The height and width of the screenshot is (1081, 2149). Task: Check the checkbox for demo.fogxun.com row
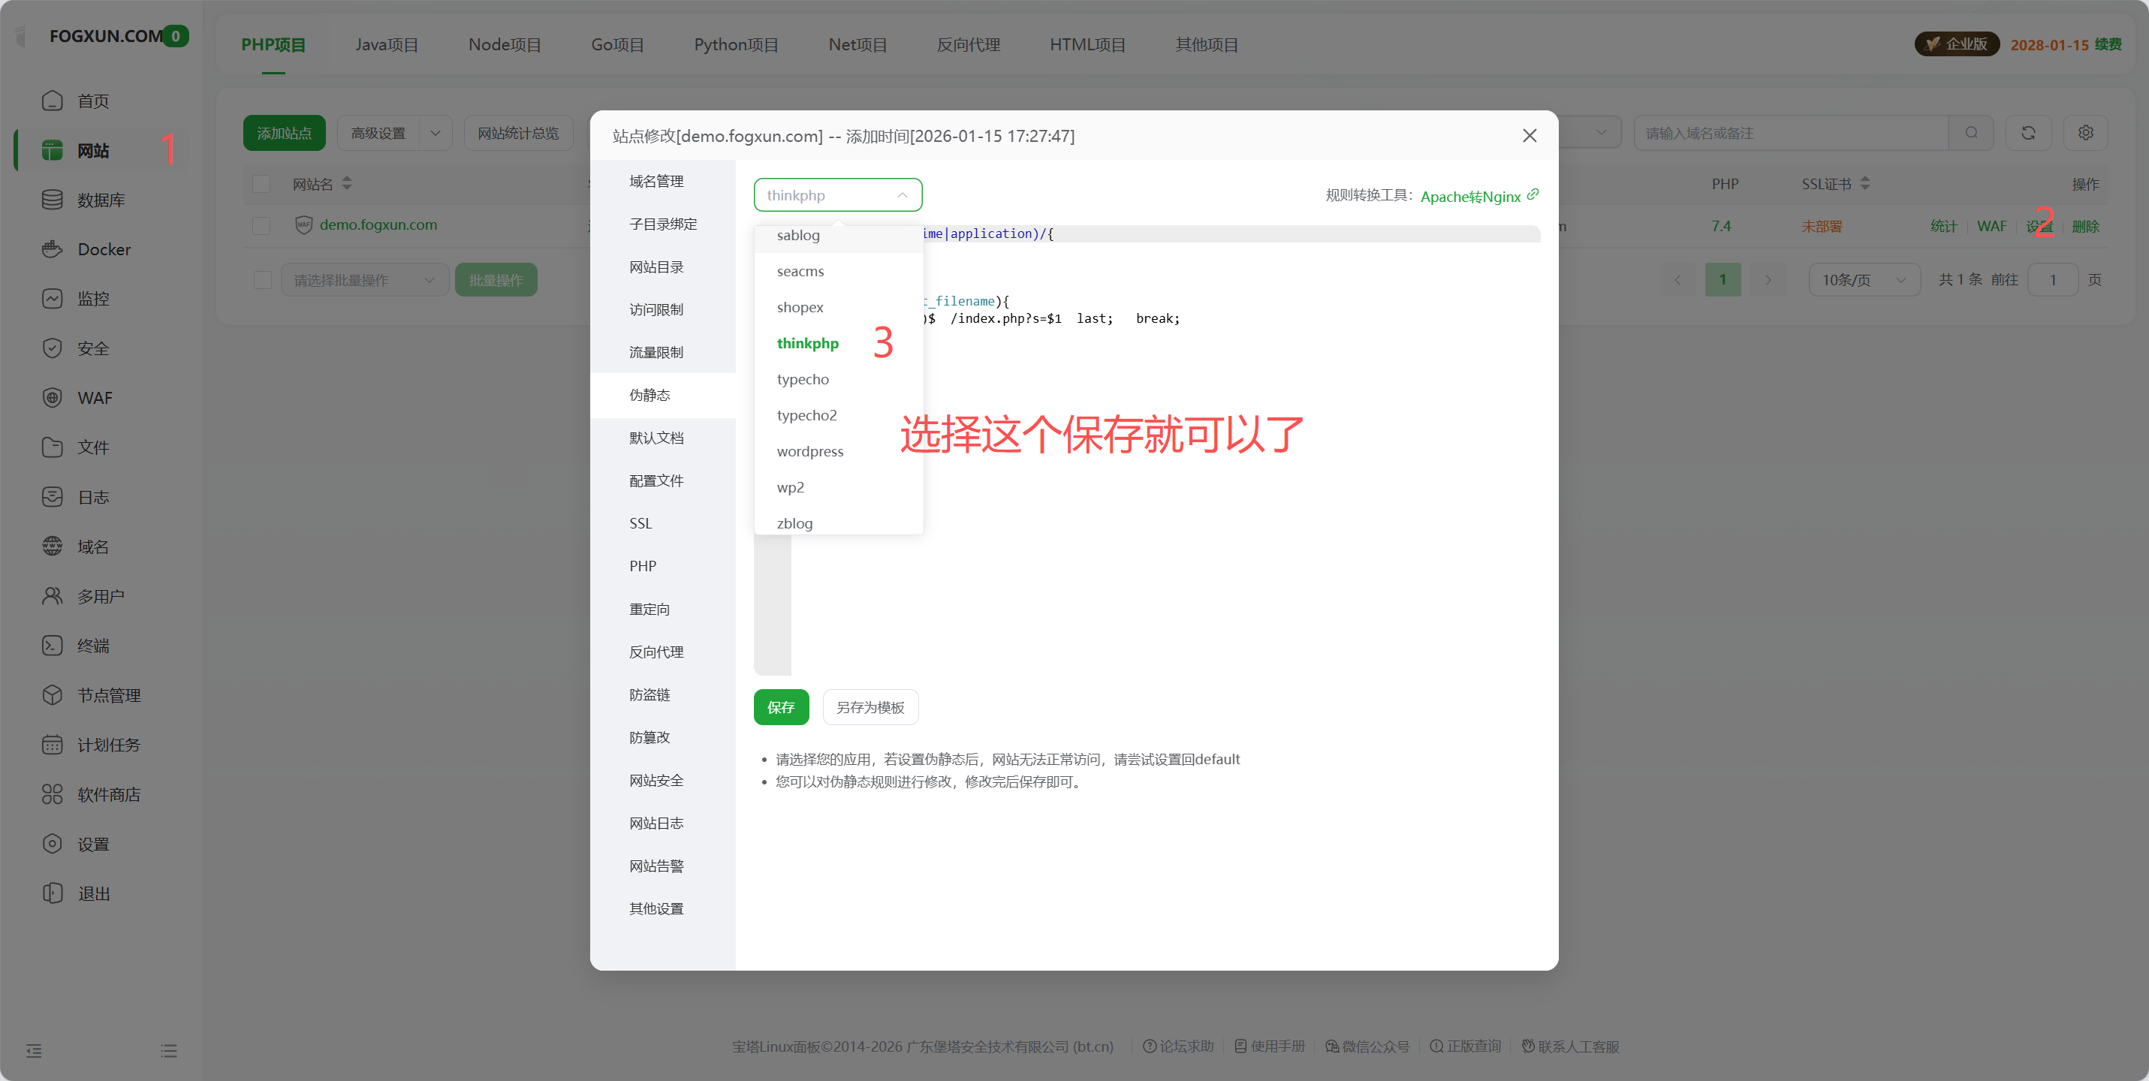pyautogui.click(x=261, y=225)
